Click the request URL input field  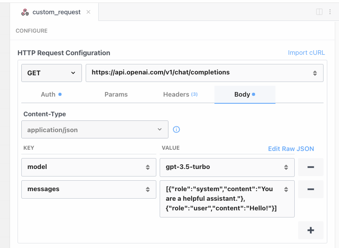coord(204,73)
